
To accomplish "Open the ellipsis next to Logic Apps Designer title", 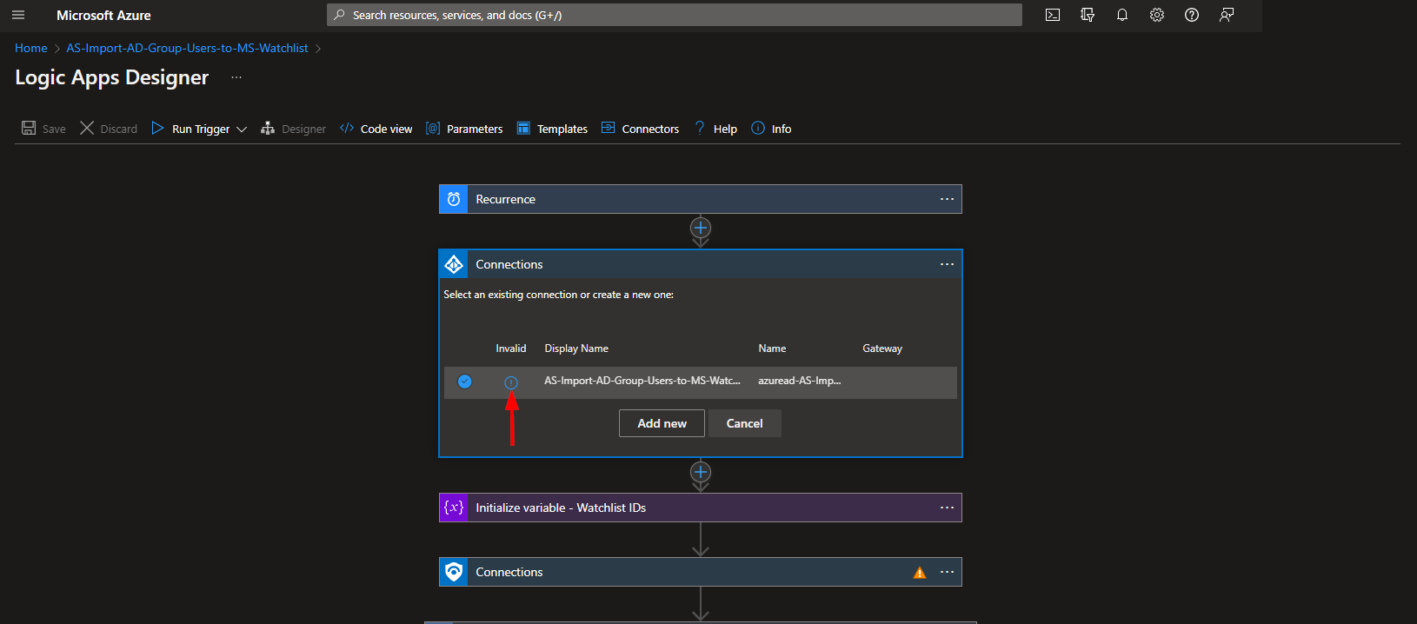I will coord(236,77).
